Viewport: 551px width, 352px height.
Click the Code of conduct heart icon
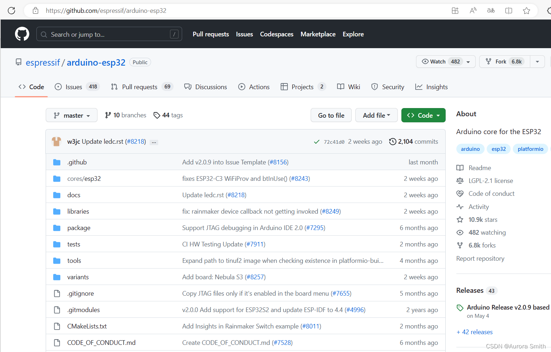click(460, 194)
